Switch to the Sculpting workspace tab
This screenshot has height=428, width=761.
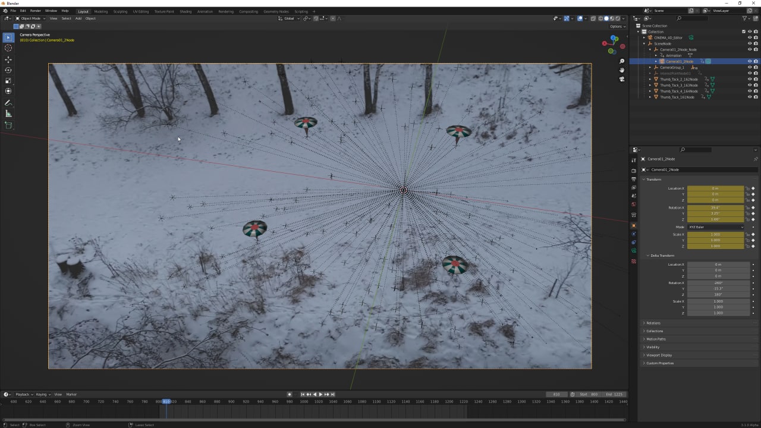(x=120, y=11)
